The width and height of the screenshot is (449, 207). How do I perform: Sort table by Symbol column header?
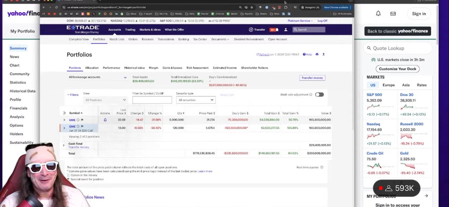click(x=76, y=113)
